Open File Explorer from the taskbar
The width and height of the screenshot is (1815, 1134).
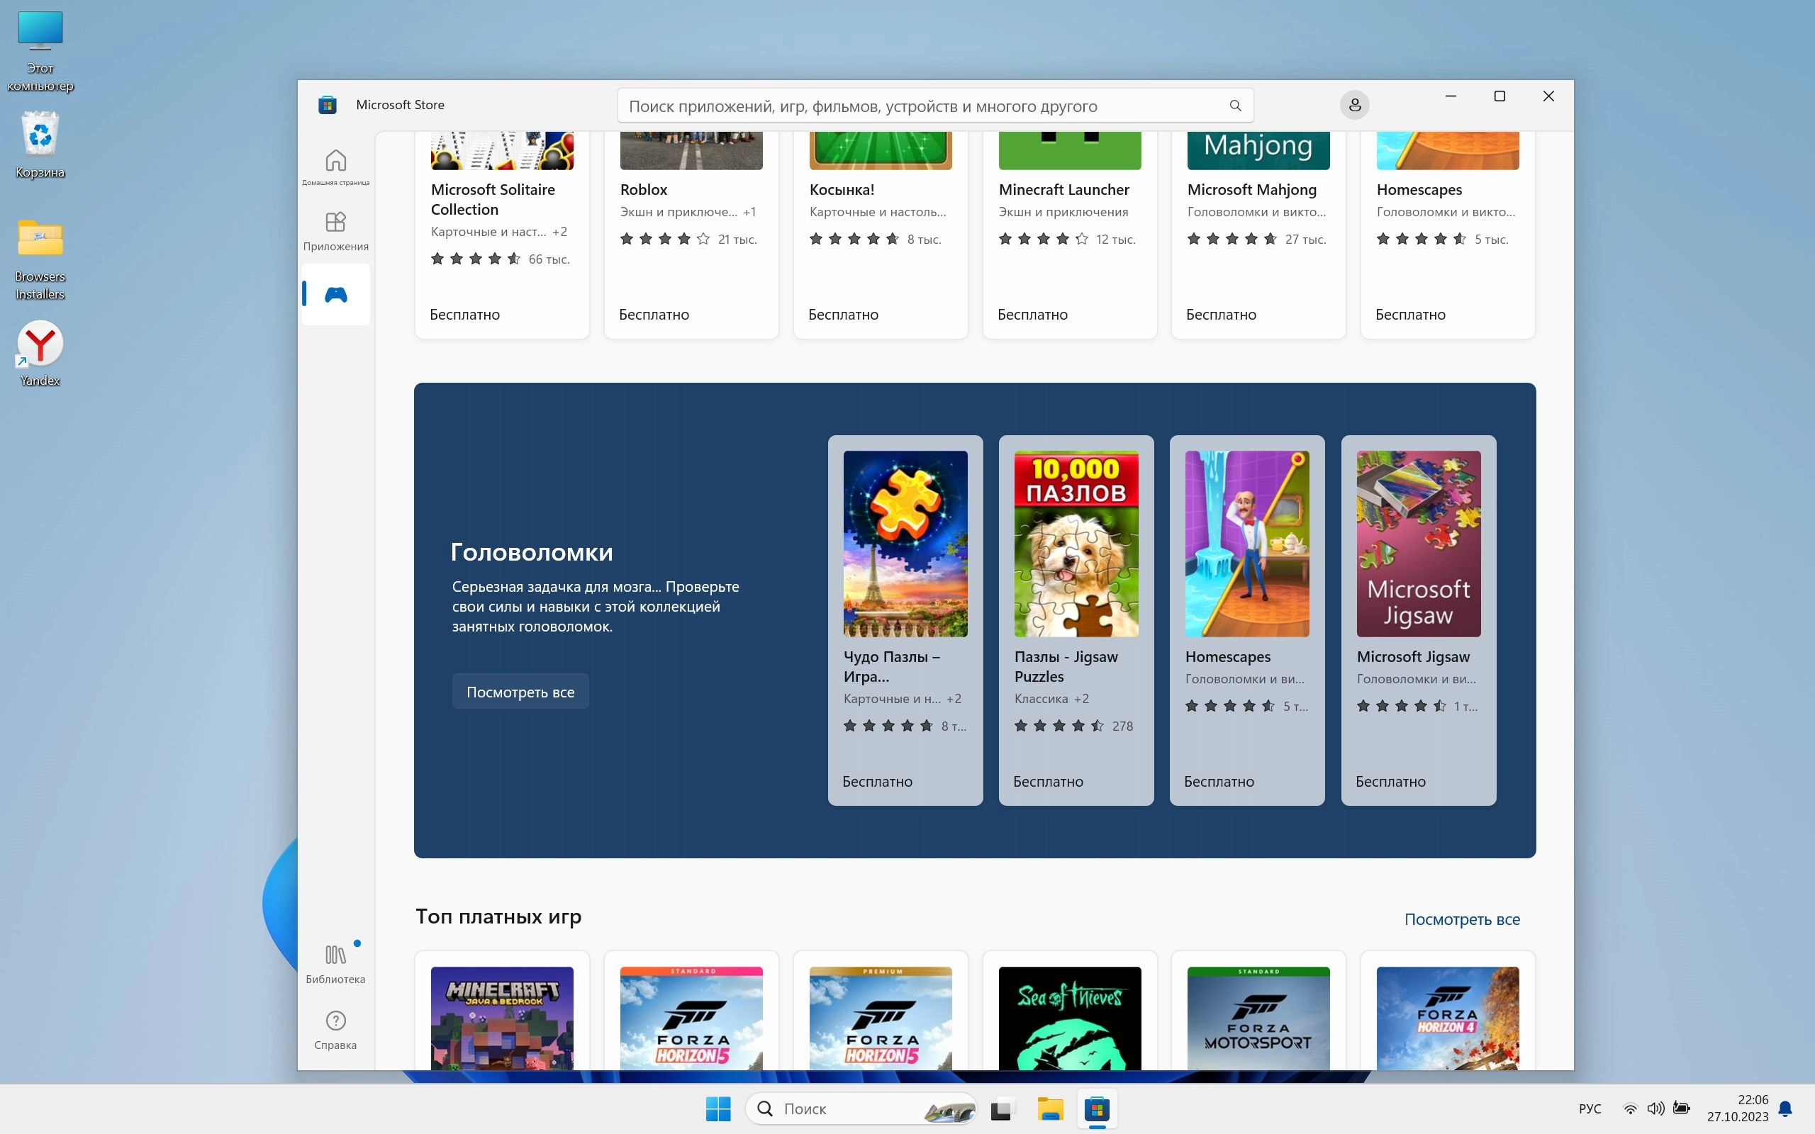click(x=1050, y=1108)
